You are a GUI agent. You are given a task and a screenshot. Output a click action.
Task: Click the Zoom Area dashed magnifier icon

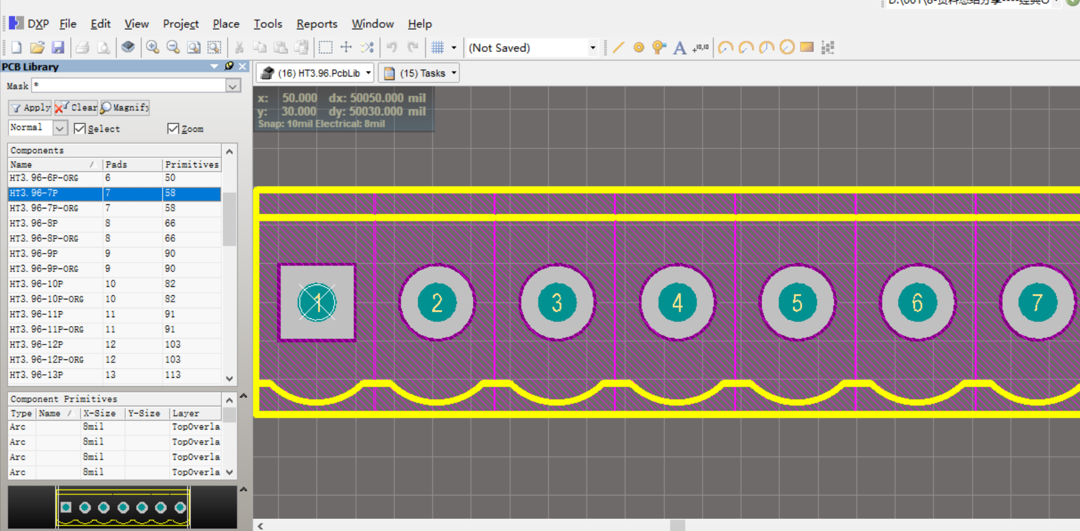[x=214, y=48]
